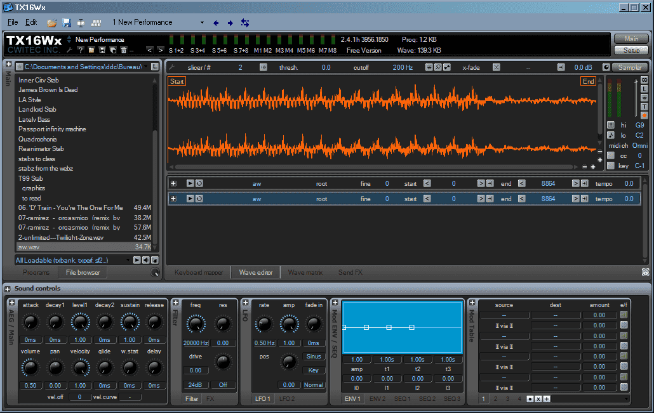The height and width of the screenshot is (413, 654).
Task: Click the Sampler button
Action: (630, 67)
